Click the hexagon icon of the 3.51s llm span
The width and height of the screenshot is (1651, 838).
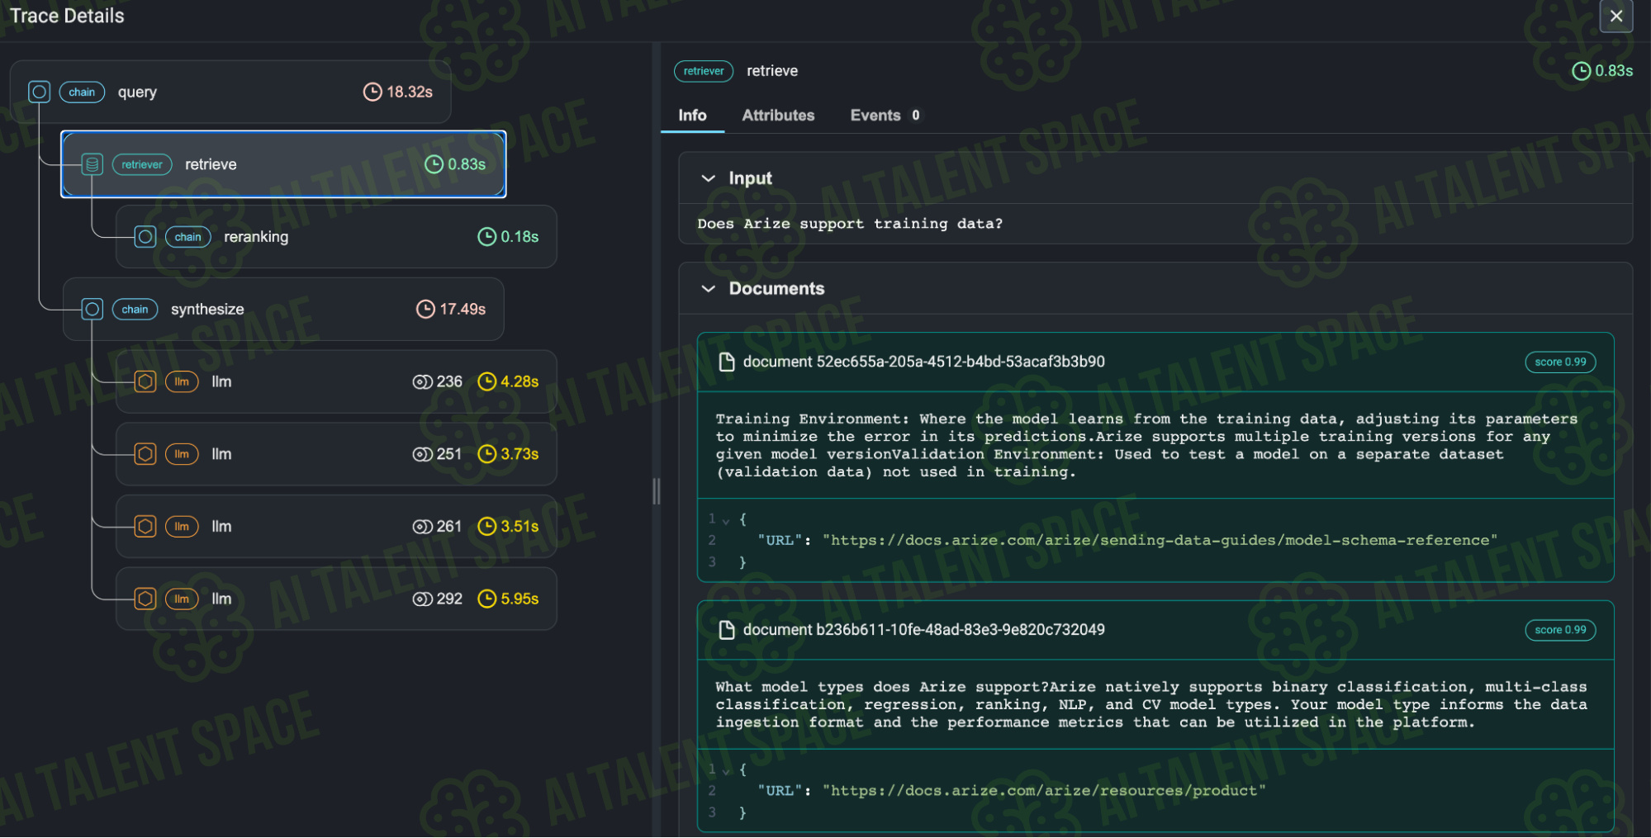pos(145,527)
